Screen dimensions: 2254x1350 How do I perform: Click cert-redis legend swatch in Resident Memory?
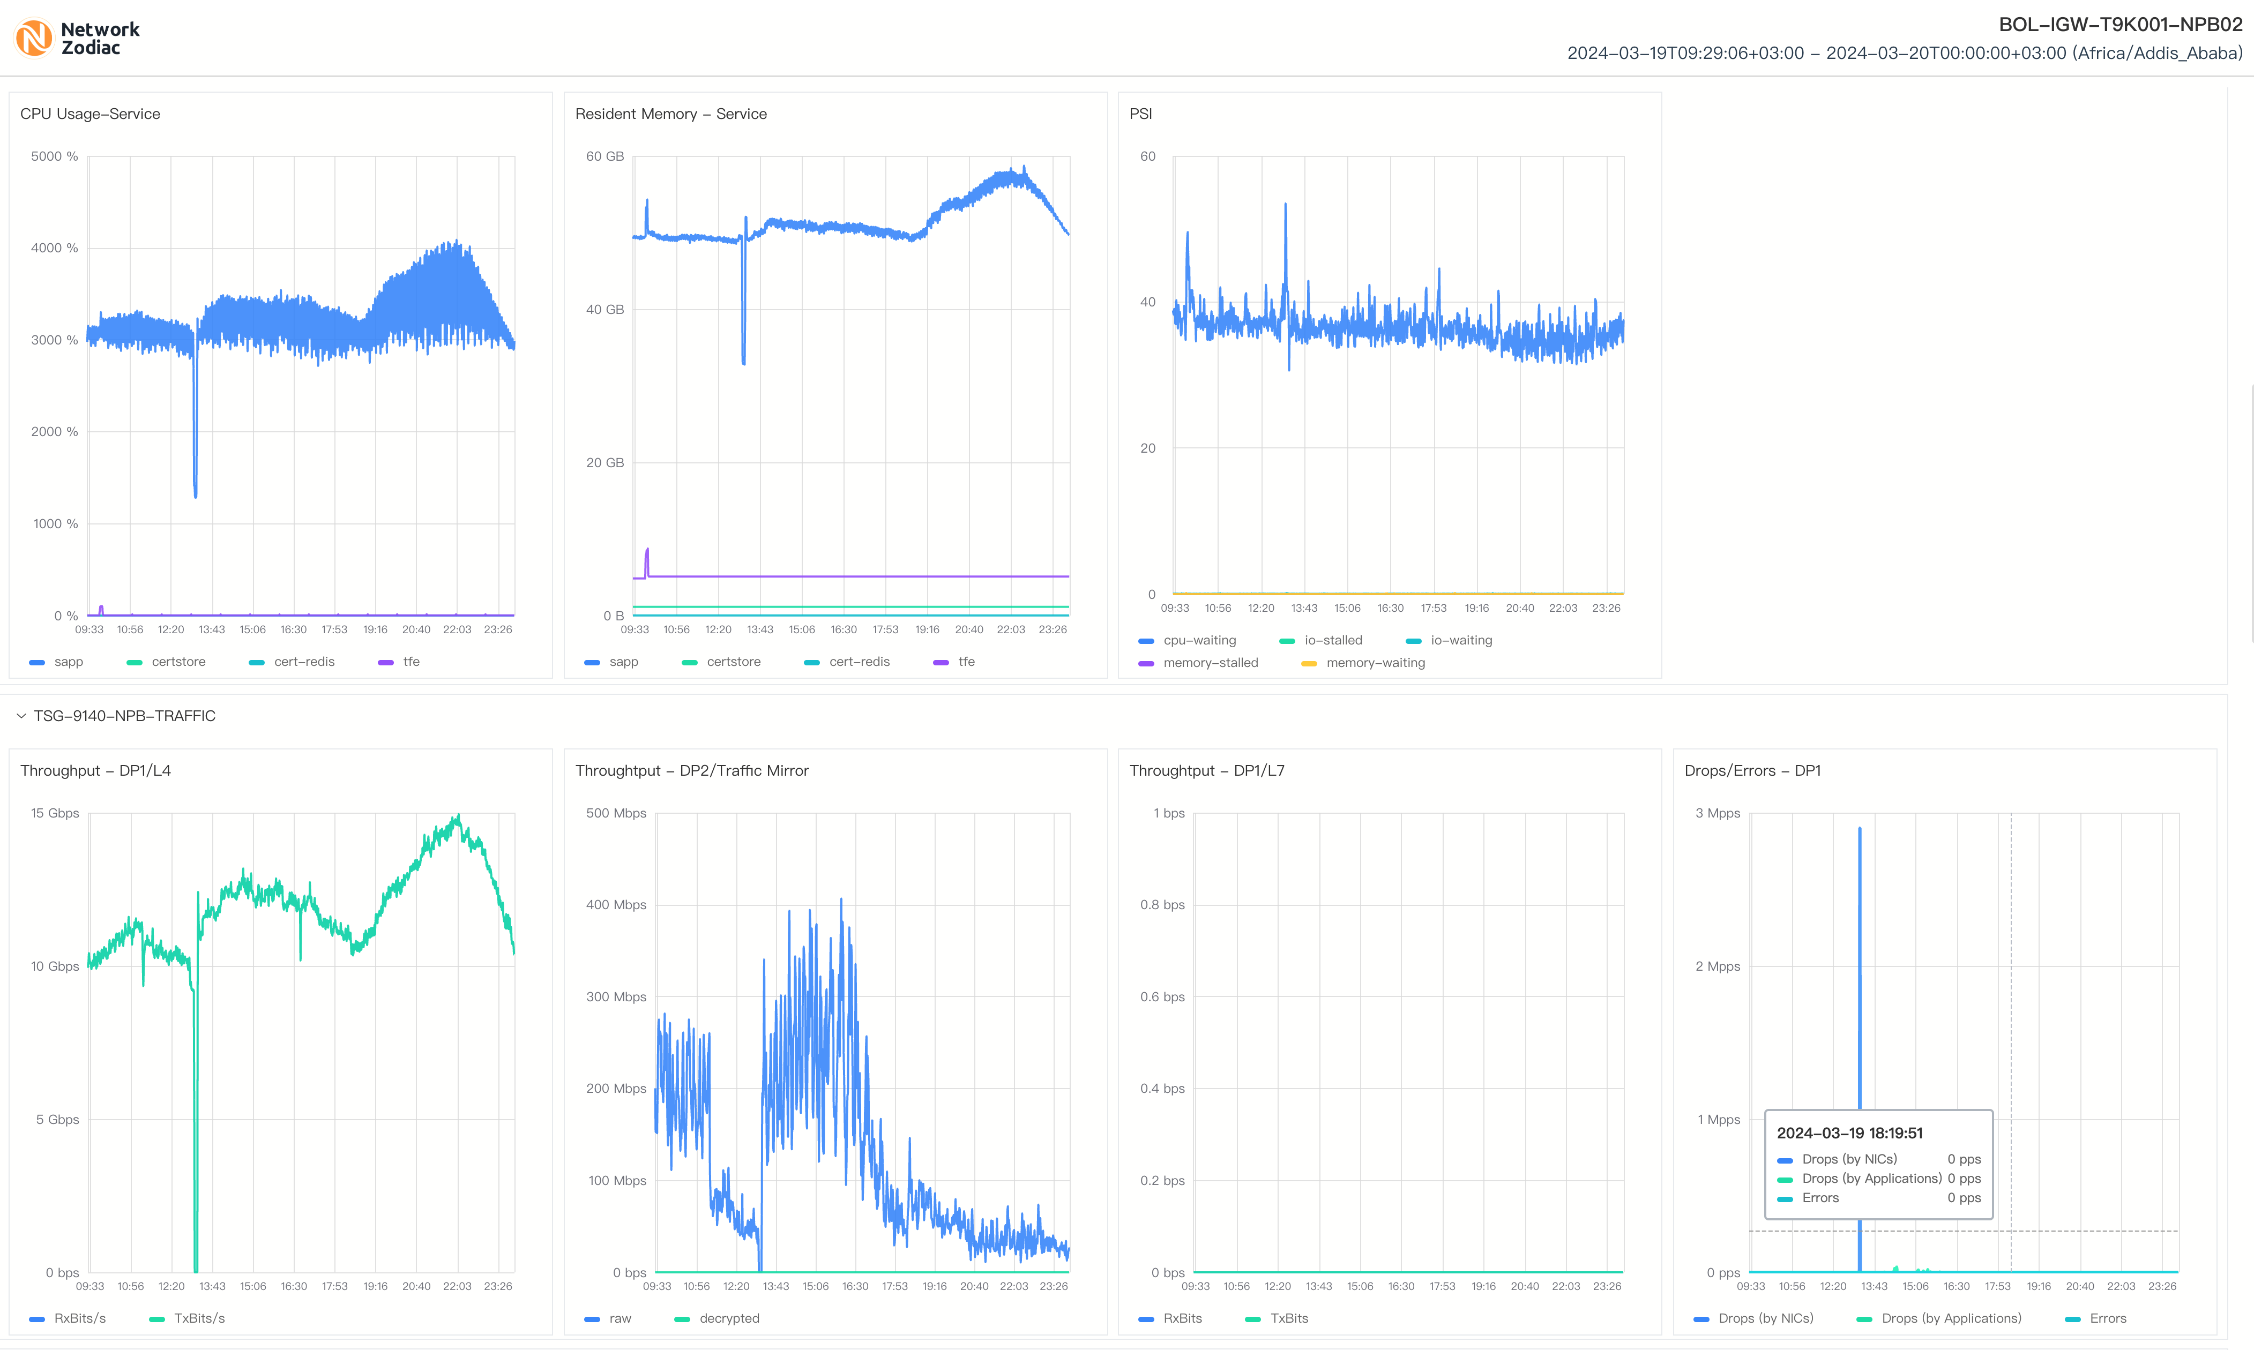pos(812,662)
